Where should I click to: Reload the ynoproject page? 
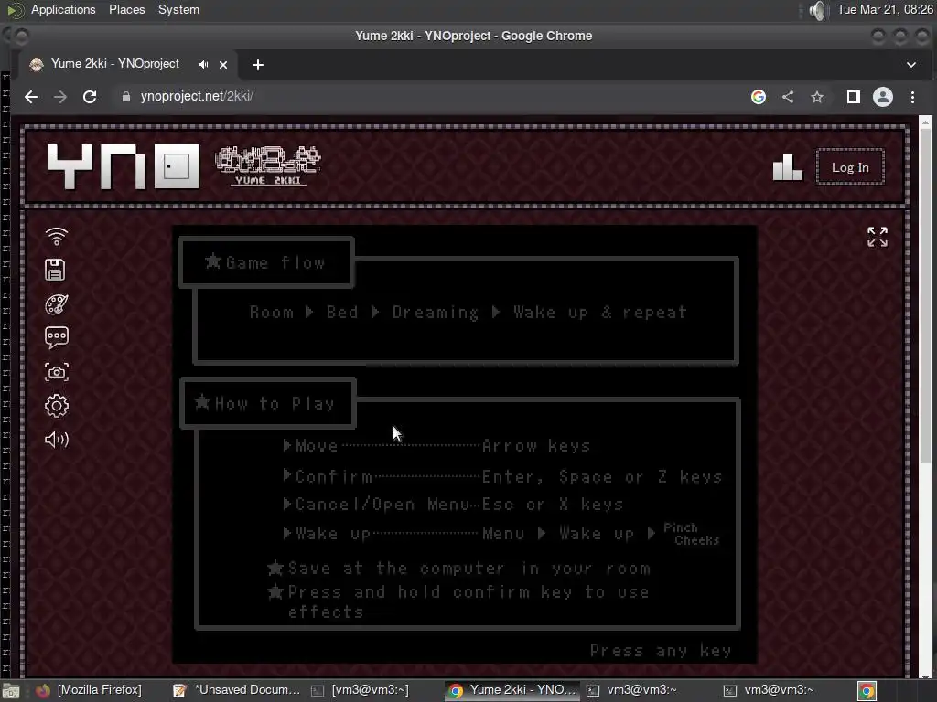[x=90, y=97]
